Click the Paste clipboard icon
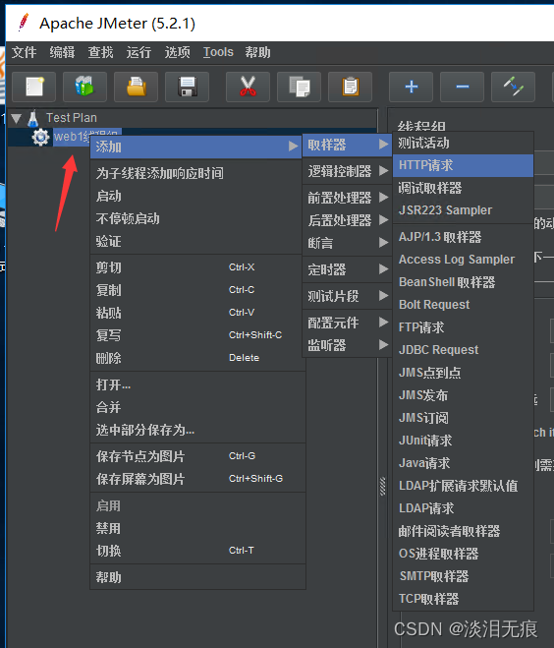554x648 pixels. (350, 87)
